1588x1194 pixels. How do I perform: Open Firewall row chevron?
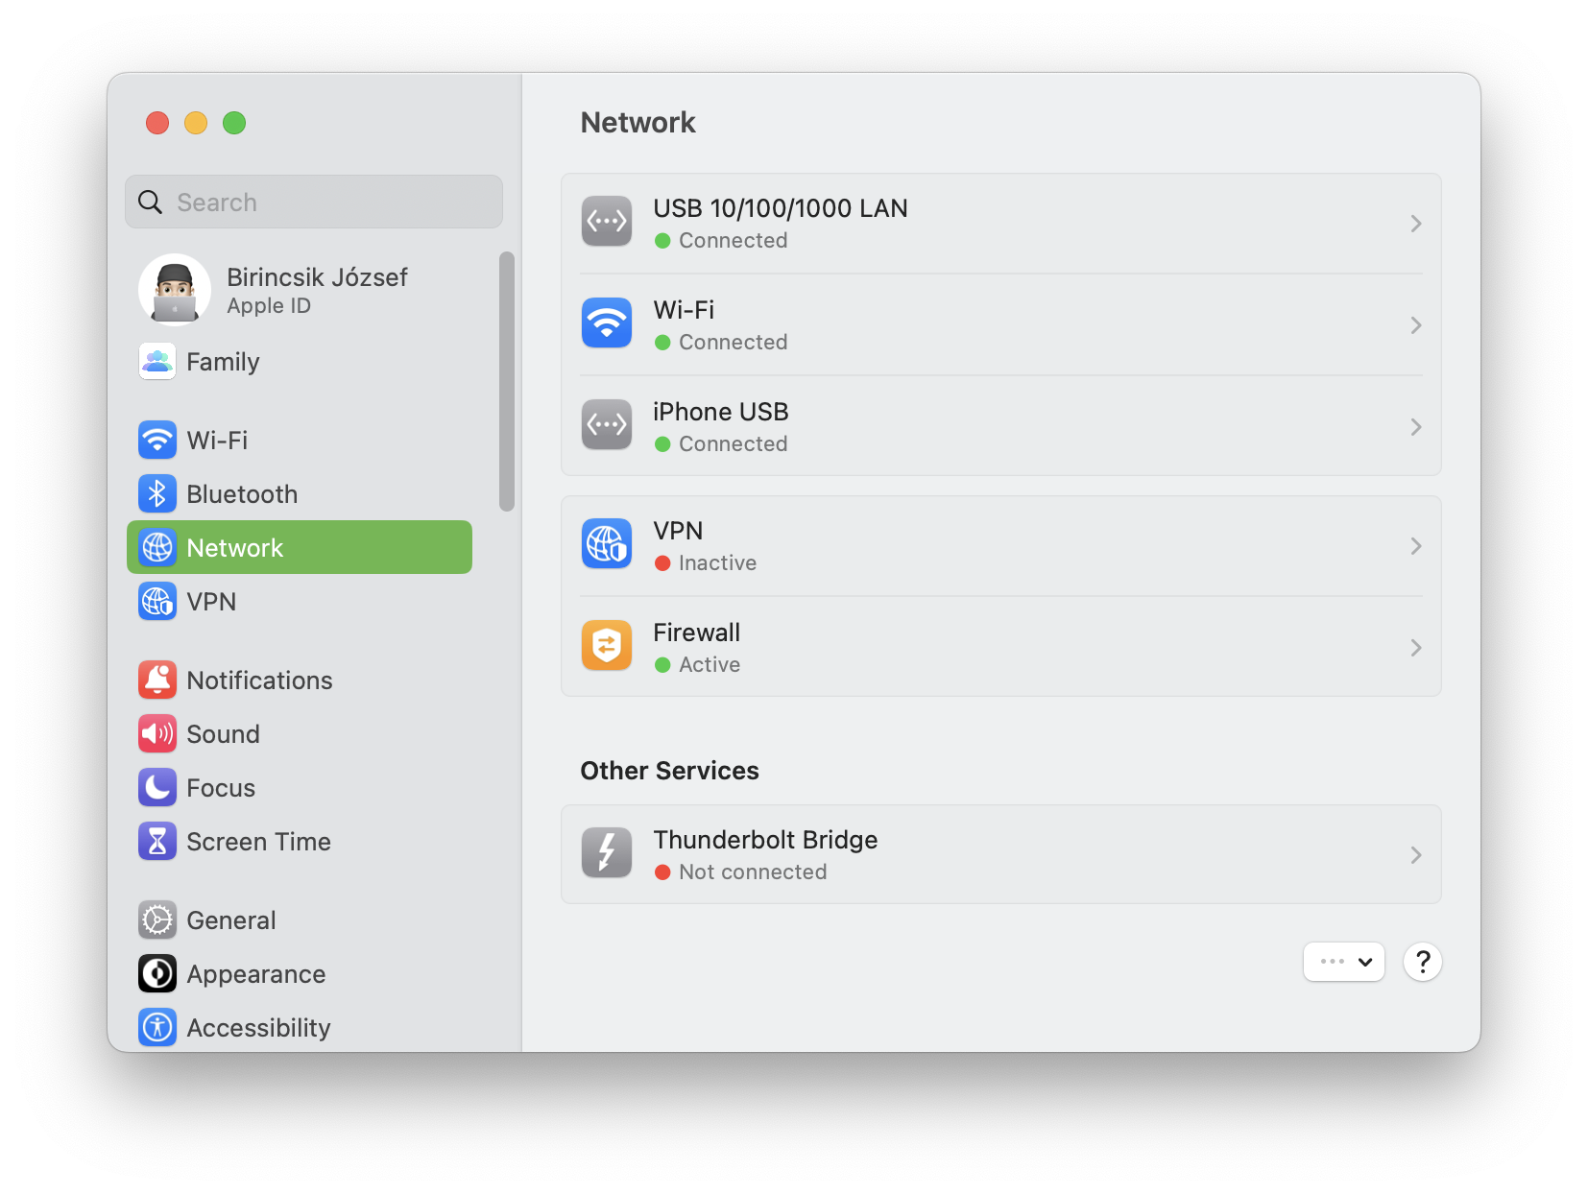point(1416,648)
